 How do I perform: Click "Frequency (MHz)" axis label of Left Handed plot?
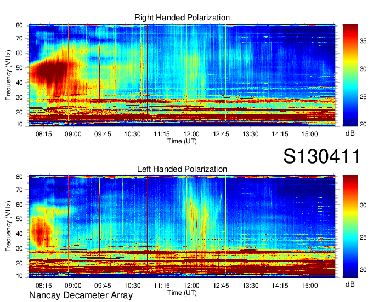[x=8, y=226]
